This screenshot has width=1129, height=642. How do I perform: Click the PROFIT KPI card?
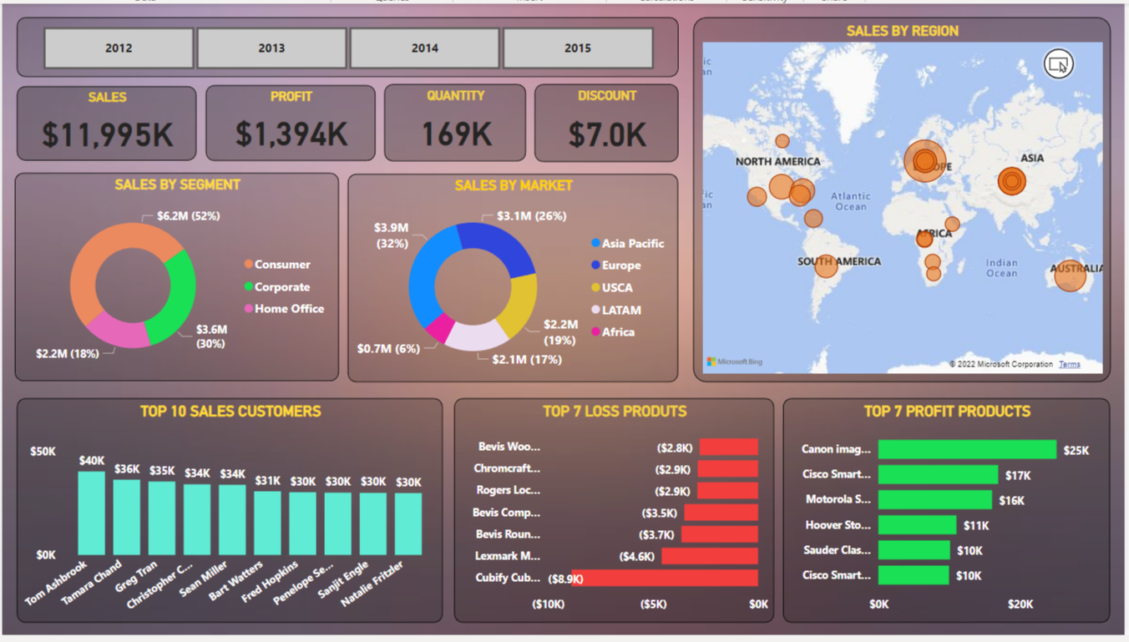click(x=290, y=122)
